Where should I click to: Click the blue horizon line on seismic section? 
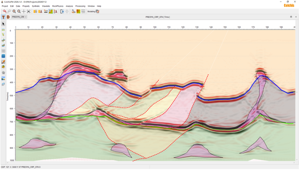point(83,72)
